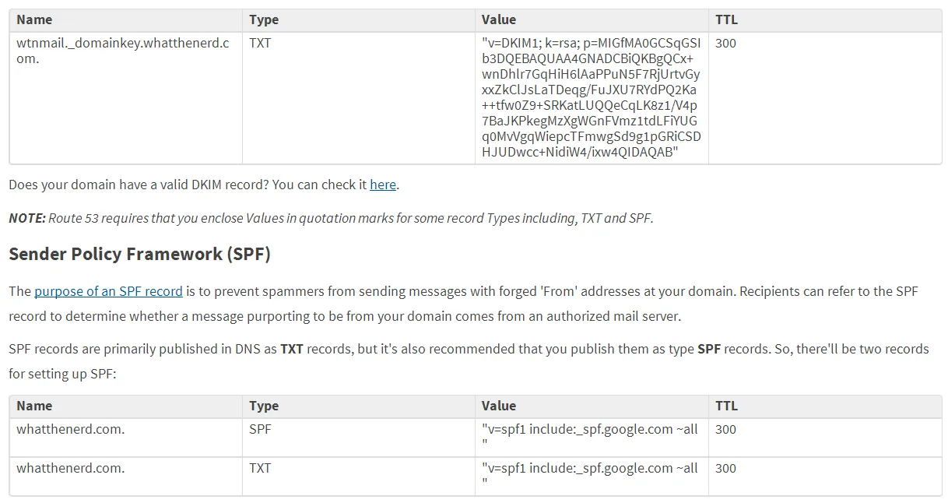Viewport: 948px width, 503px height.
Task: Select the wtnmail._domainkey.whatthenerd.com. name cell
Action: click(x=123, y=51)
